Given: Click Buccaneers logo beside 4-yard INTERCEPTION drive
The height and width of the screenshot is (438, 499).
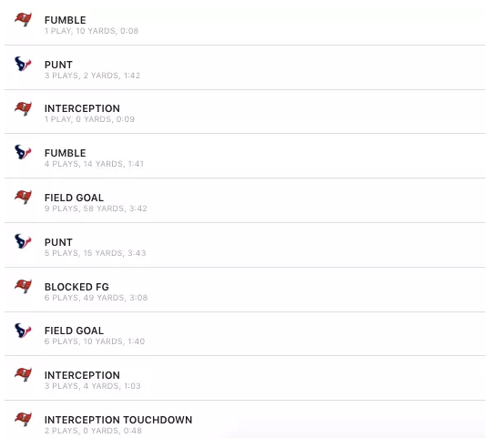Looking at the screenshot, I should (24, 374).
